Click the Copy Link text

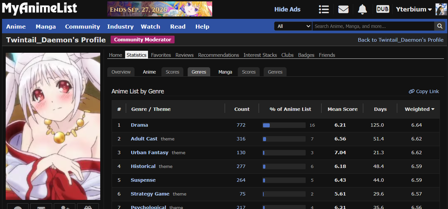427,91
